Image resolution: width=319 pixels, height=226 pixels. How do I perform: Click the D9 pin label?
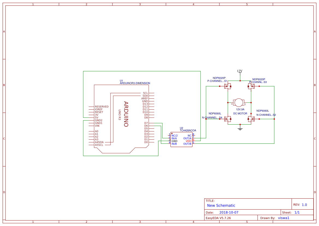coord(146,115)
